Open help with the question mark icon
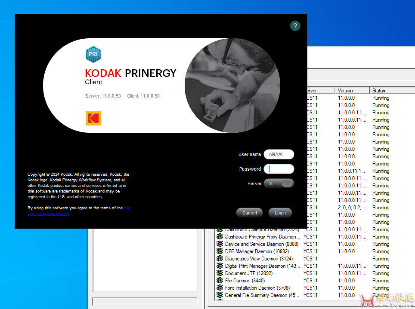This screenshot has width=415, height=309. click(295, 26)
